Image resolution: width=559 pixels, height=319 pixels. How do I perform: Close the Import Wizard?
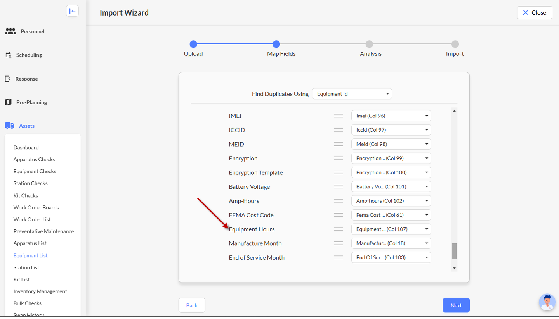[x=534, y=12]
